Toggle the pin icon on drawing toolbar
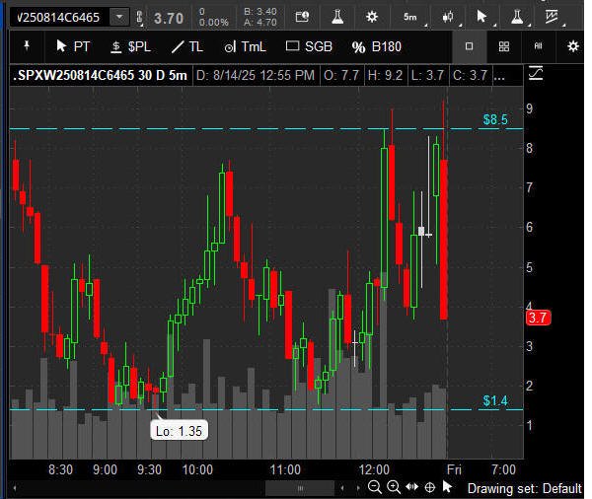The height and width of the screenshot is (499, 592). (26, 46)
